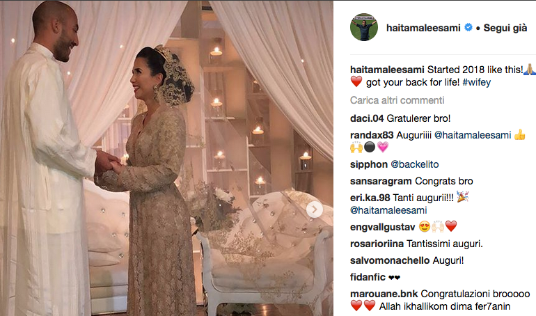Click the next photo arrow on the image
This screenshot has width=536, height=316.
(x=315, y=210)
